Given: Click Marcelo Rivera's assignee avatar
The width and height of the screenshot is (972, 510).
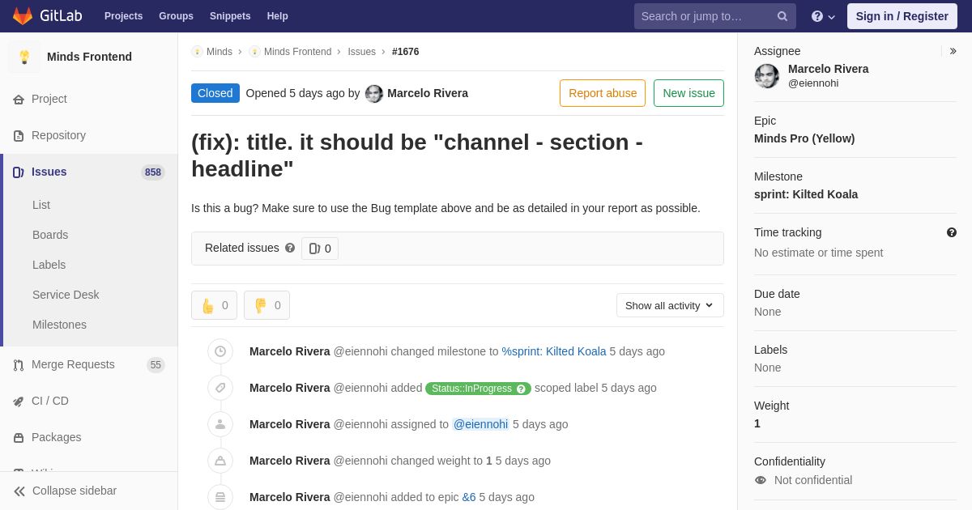Looking at the screenshot, I should tap(767, 76).
